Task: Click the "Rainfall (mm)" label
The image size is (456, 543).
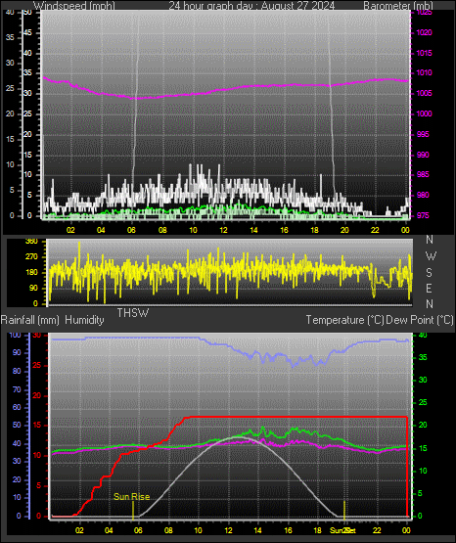Action: pyautogui.click(x=29, y=320)
